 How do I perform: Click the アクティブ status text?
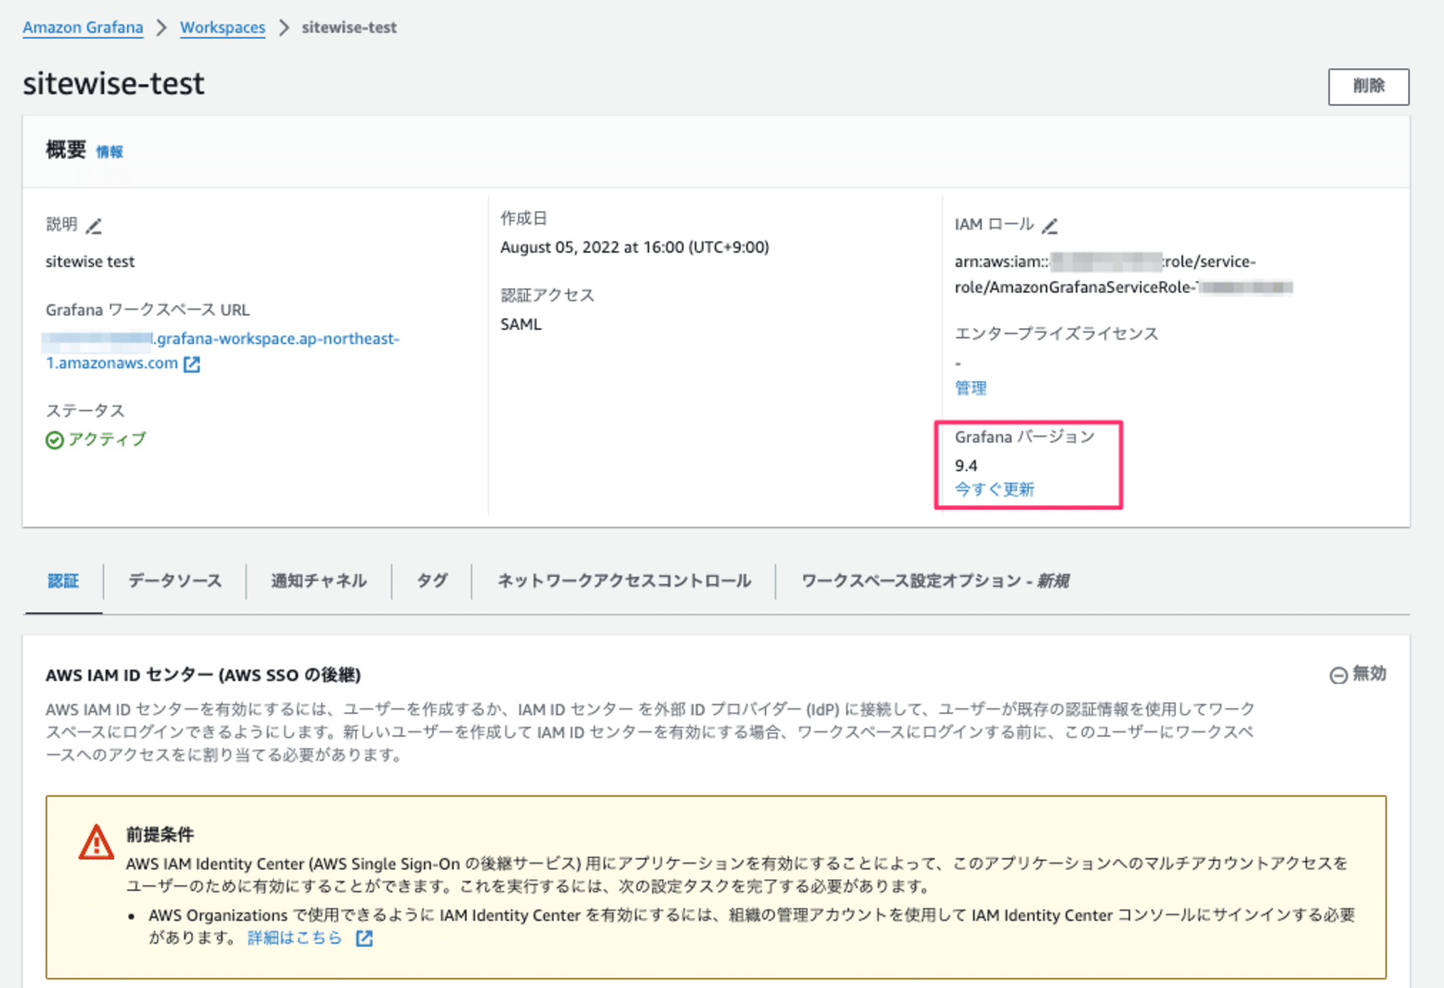pos(107,439)
